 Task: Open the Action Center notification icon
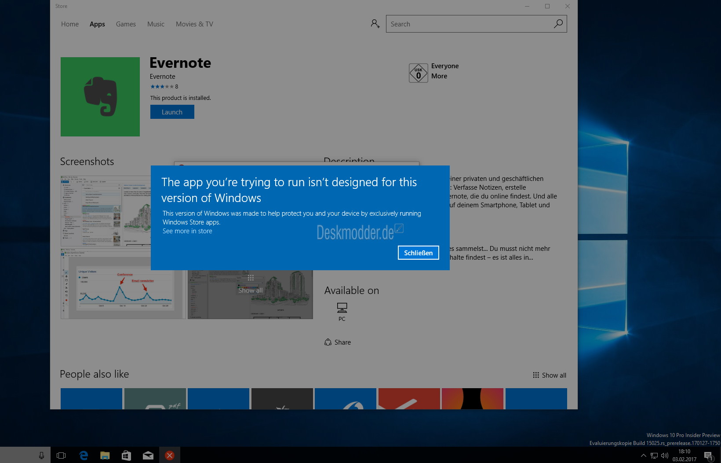point(709,456)
